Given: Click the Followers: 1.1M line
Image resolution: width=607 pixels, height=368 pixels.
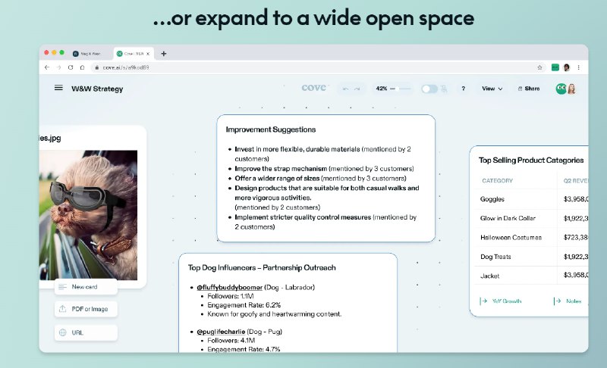Looking at the screenshot, I should click(x=231, y=296).
